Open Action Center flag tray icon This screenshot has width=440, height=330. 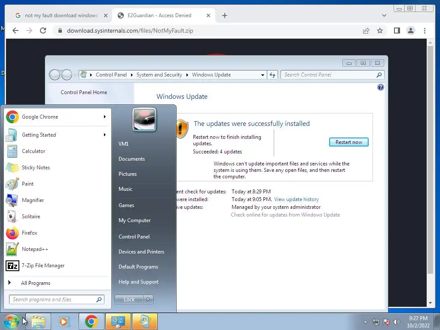[386, 322]
